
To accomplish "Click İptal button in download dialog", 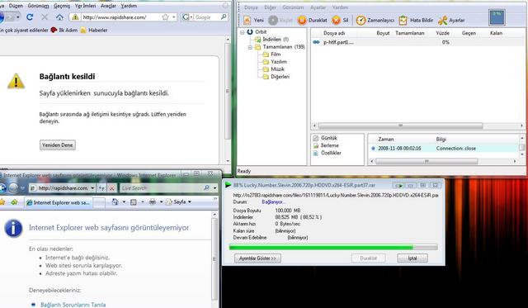I will [412, 258].
